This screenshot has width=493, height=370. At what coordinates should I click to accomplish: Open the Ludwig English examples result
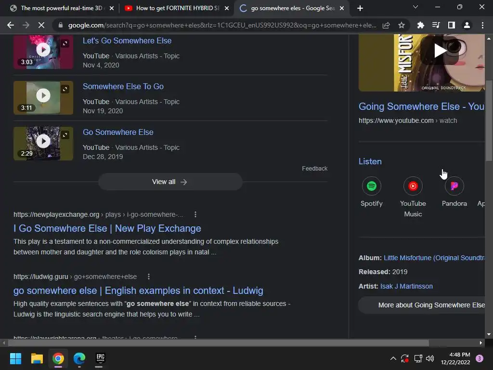tap(138, 291)
